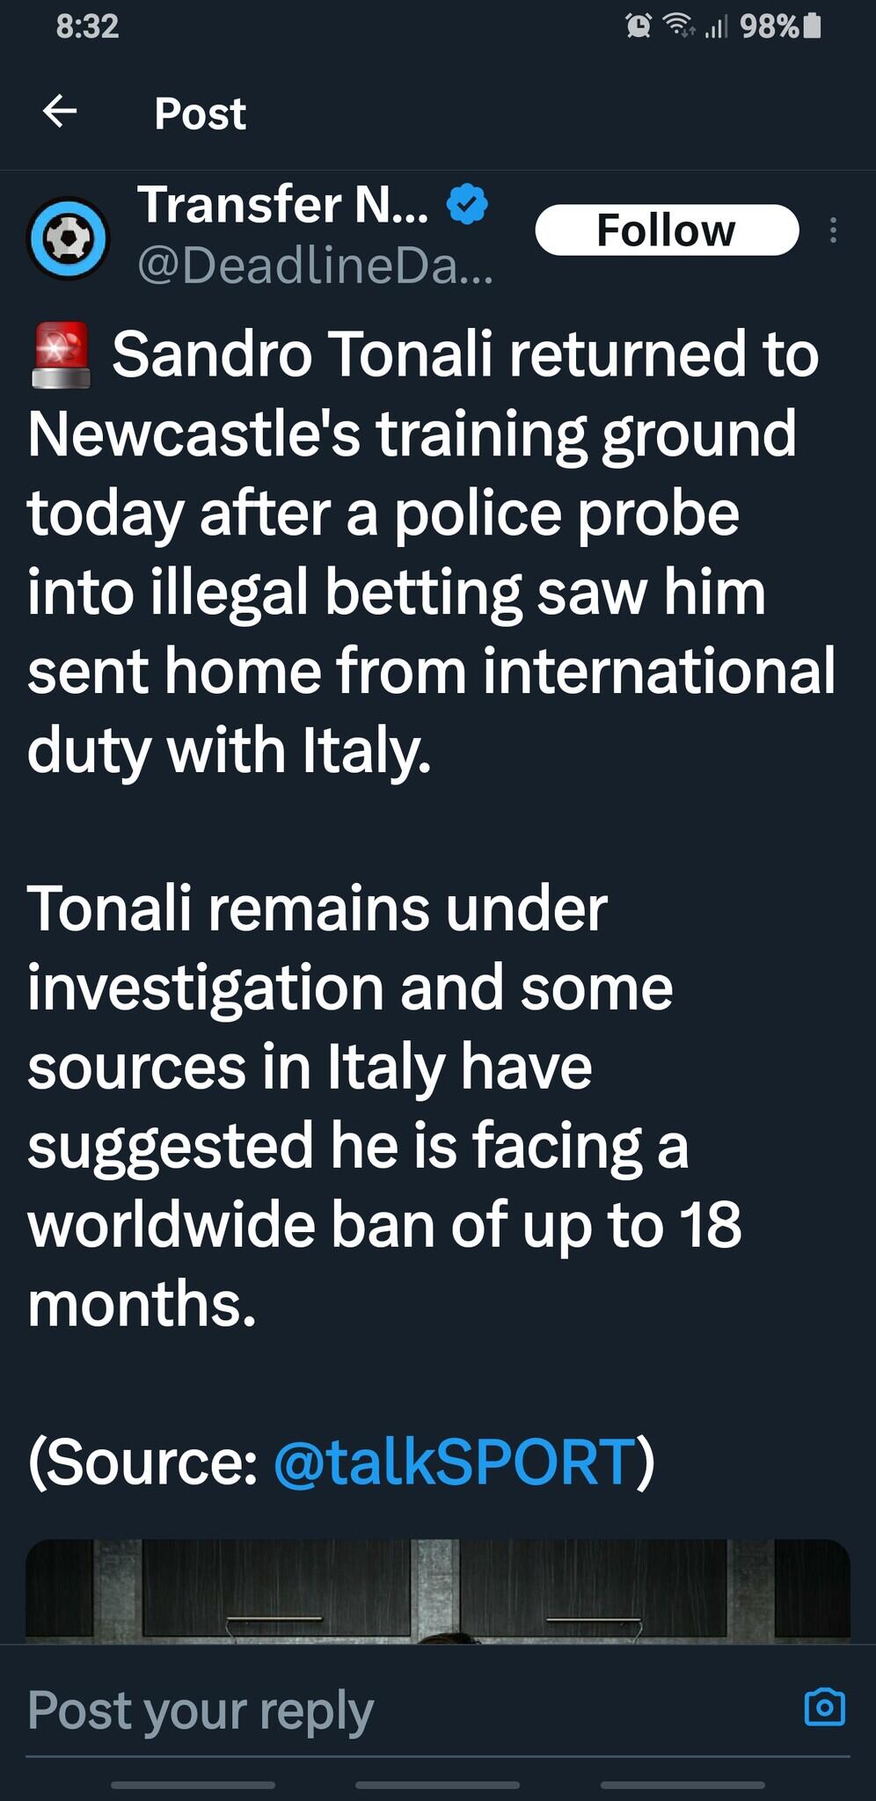Image resolution: width=876 pixels, height=1801 pixels.
Task: Tap the back arrow to leave the post
Action: click(x=60, y=112)
